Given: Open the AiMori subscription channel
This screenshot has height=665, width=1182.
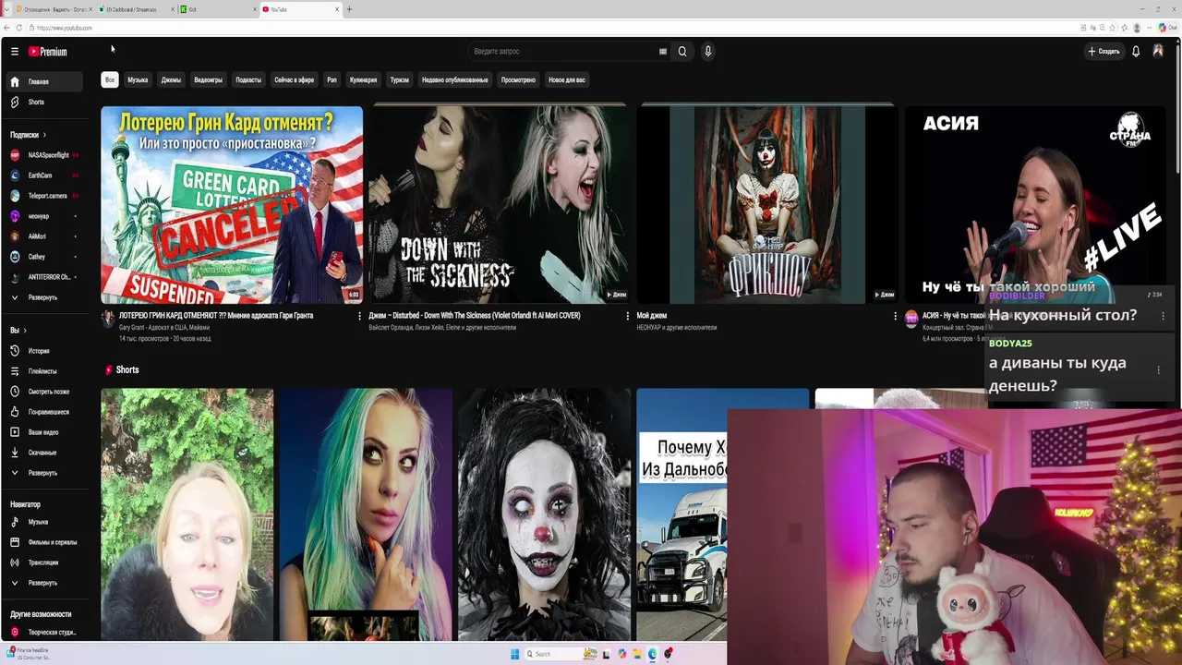Looking at the screenshot, I should [44, 236].
